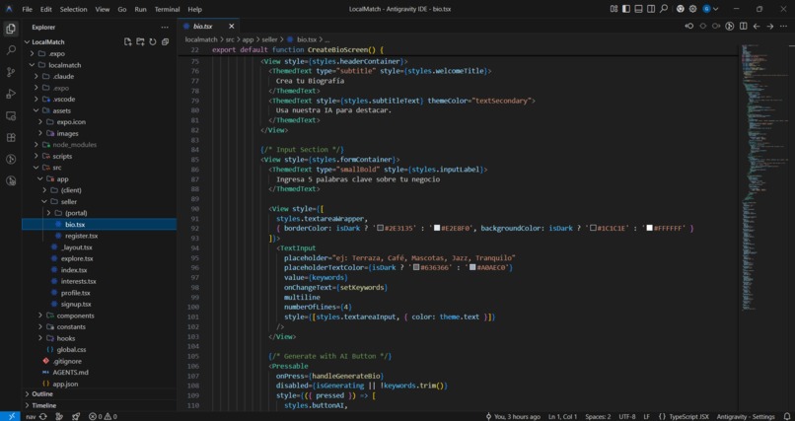Open settings gear icon in title bar
Image resolution: width=795 pixels, height=421 pixels.
click(x=692, y=9)
